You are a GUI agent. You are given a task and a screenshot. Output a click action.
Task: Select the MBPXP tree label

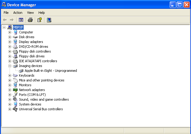pos(18,27)
